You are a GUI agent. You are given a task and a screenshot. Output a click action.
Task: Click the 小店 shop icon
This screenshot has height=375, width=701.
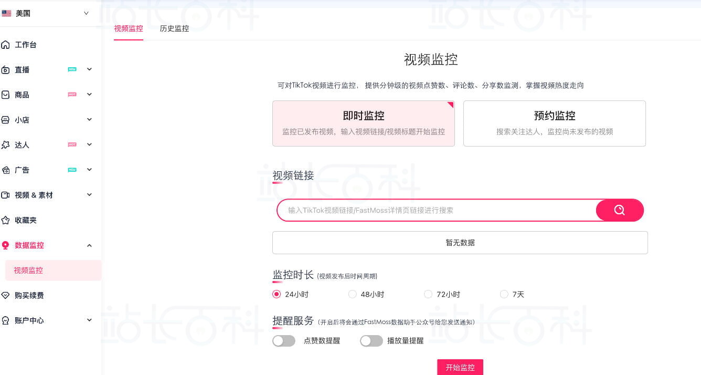(6, 120)
